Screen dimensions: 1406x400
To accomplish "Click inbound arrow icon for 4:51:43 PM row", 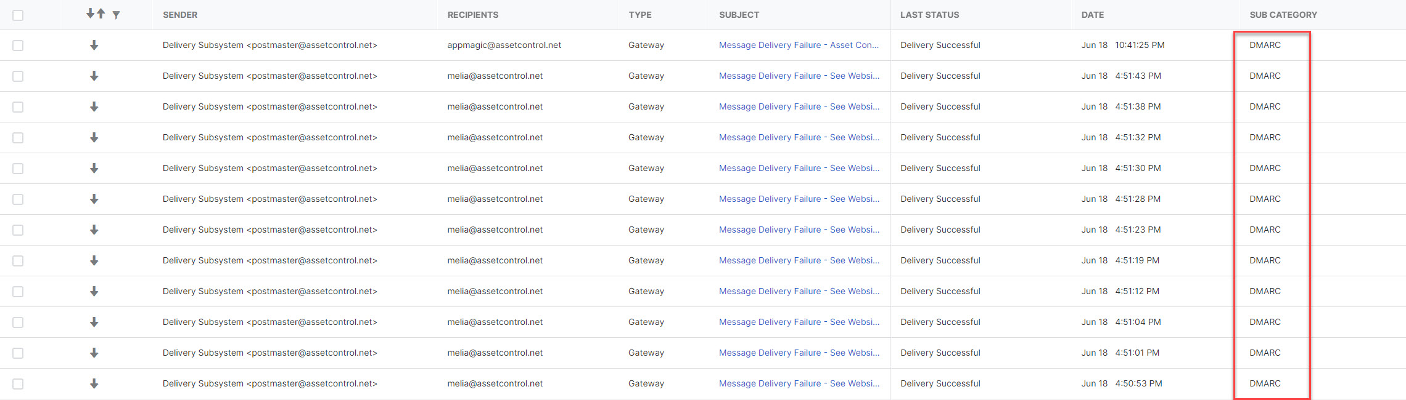I will point(94,76).
